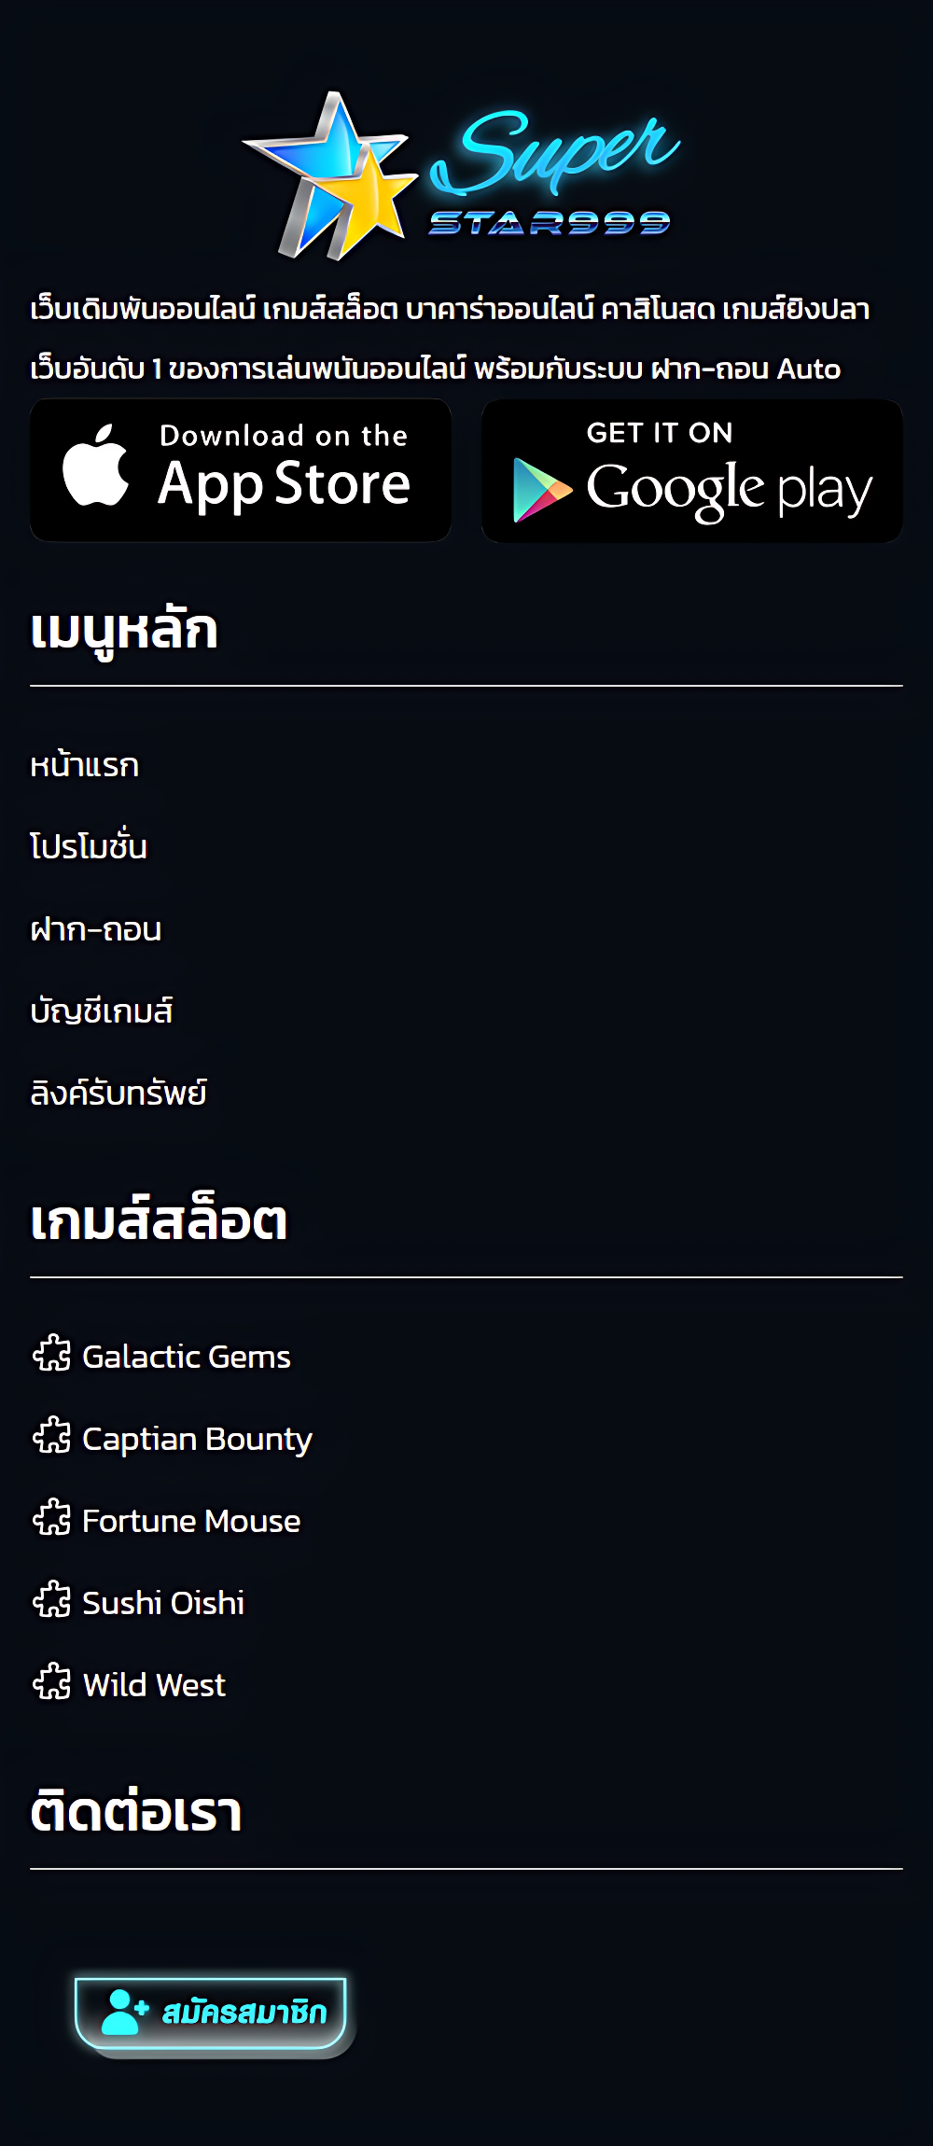
Task: Go to ฝาก-ถอน page
Action: tap(96, 929)
